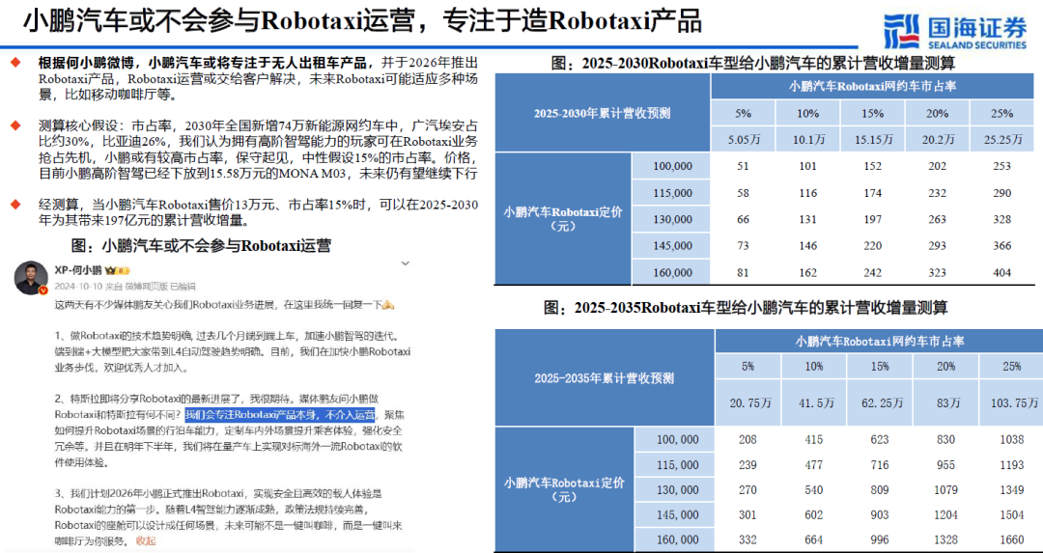Click the 15.15万 cell
The width and height of the screenshot is (1043, 553).
click(873, 140)
